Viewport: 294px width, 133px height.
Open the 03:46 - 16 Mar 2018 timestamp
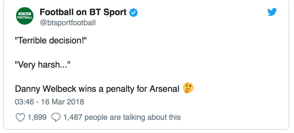point(49,102)
